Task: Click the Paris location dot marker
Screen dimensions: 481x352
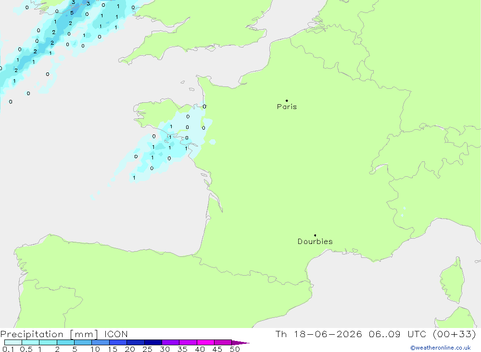Action: [287, 100]
